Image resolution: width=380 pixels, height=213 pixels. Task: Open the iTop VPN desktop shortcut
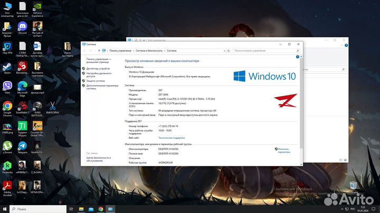(7, 48)
